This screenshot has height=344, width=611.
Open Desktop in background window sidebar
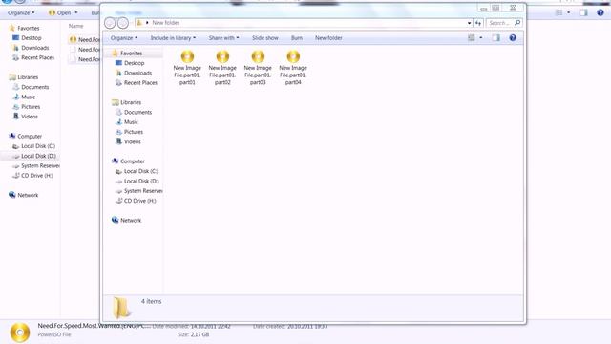[27, 38]
